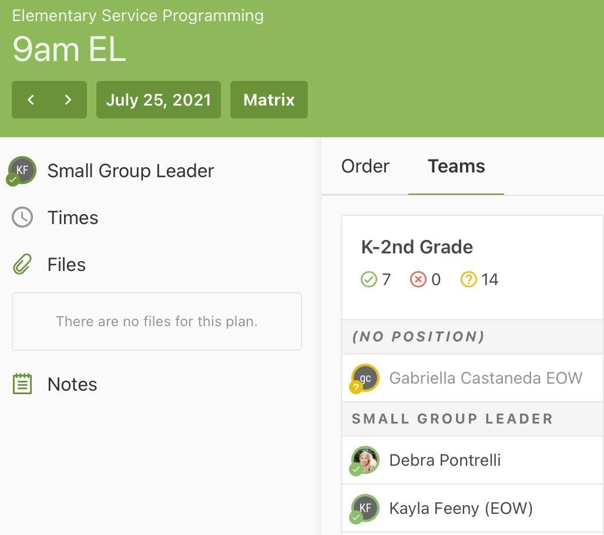
Task: Click the Gabriella Castaneda EOW name
Action: 485,378
